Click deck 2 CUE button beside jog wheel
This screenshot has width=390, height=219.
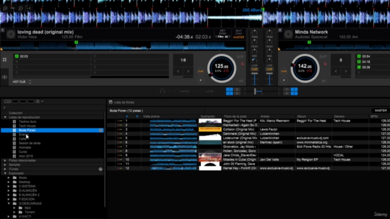pos(284,71)
